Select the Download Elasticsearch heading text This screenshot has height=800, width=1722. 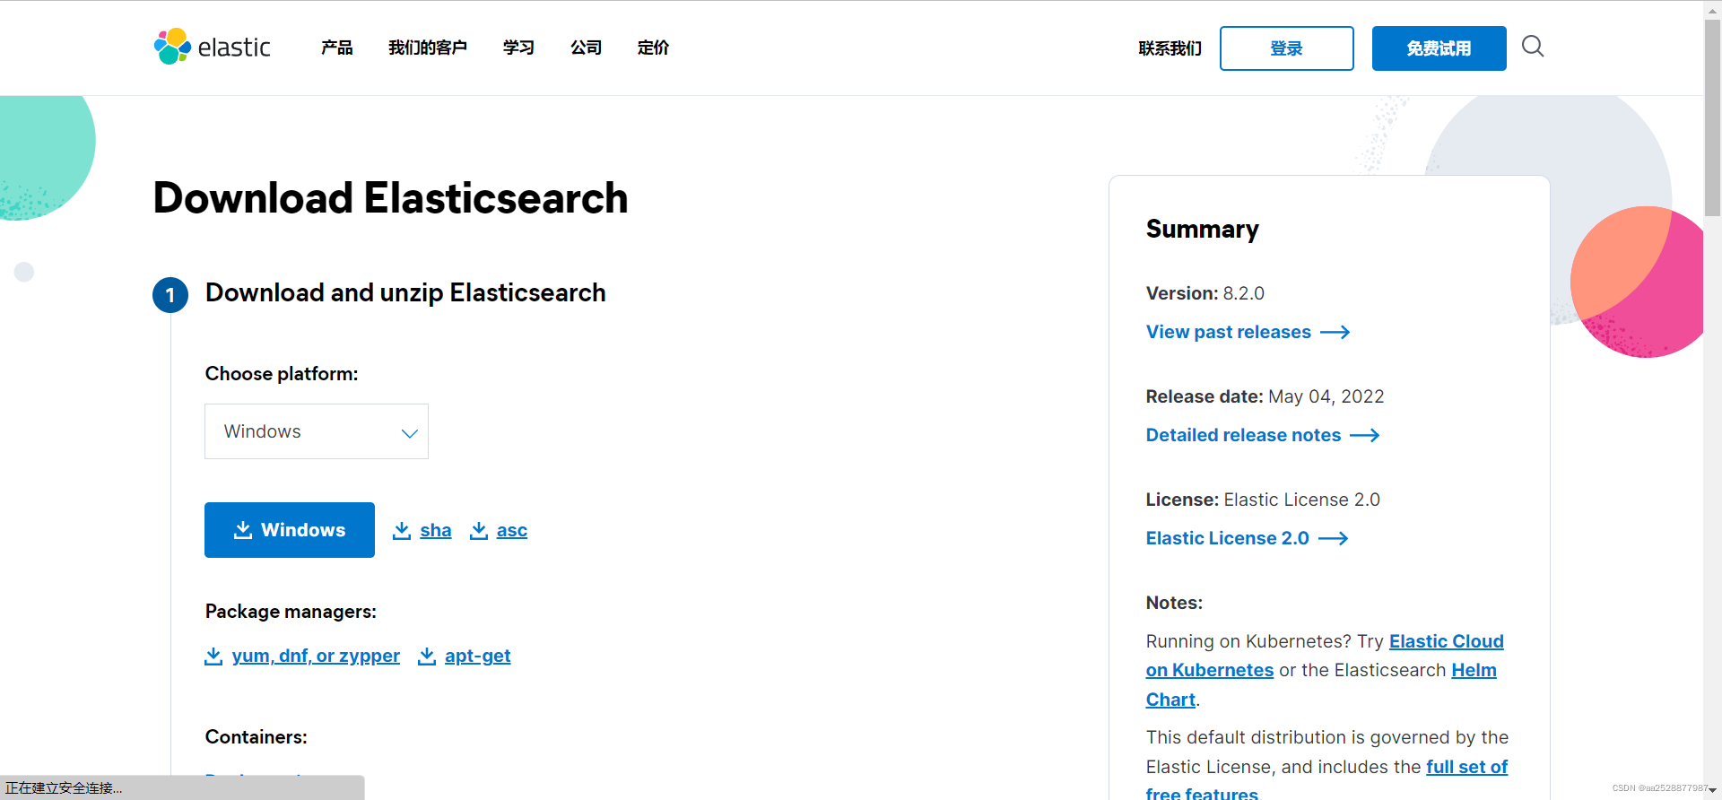pyautogui.click(x=390, y=198)
